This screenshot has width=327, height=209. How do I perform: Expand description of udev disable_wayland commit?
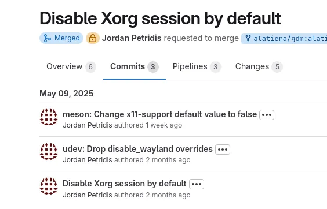(x=223, y=150)
